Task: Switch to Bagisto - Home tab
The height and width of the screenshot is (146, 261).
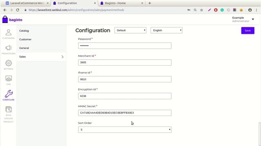Action: tap(122, 3)
